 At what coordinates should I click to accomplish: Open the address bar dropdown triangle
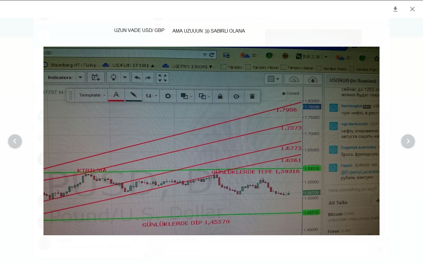pyautogui.click(x=204, y=55)
